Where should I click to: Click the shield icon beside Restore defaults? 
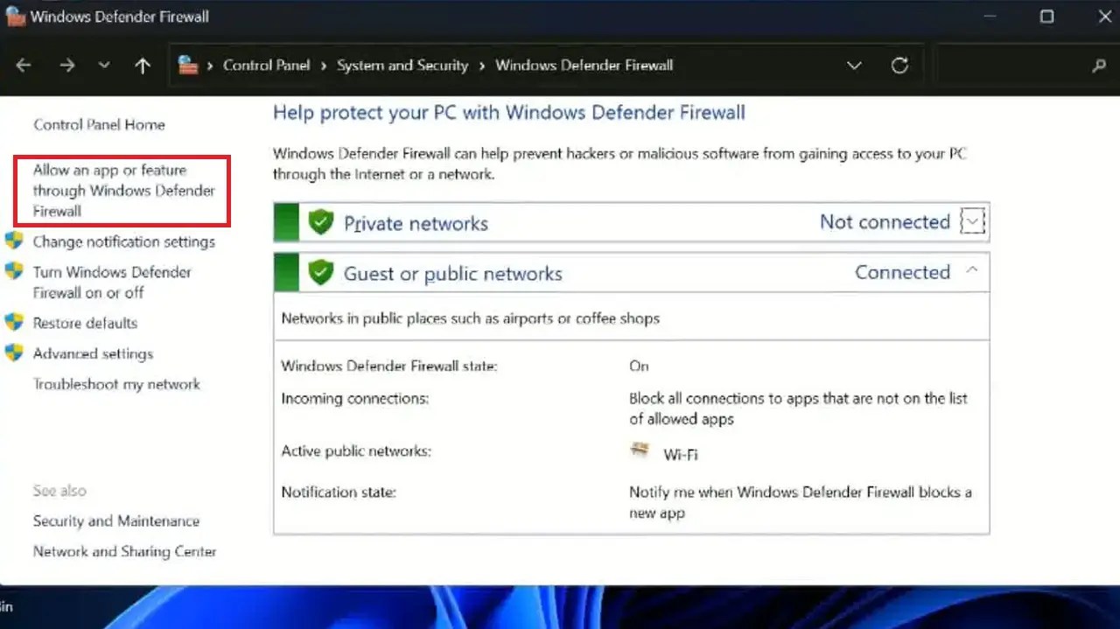[x=15, y=323]
